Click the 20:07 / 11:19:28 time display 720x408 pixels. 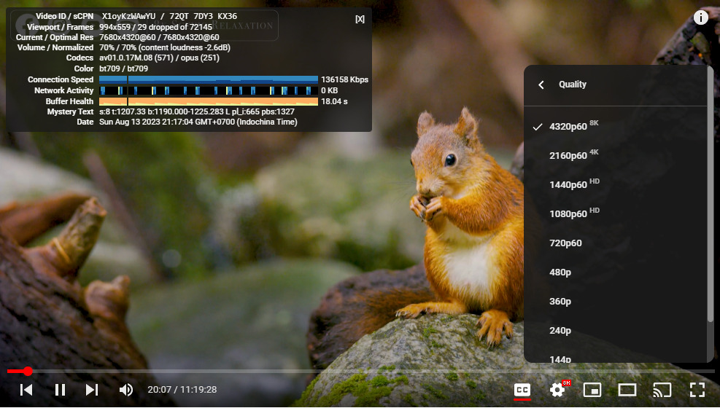[x=182, y=390]
